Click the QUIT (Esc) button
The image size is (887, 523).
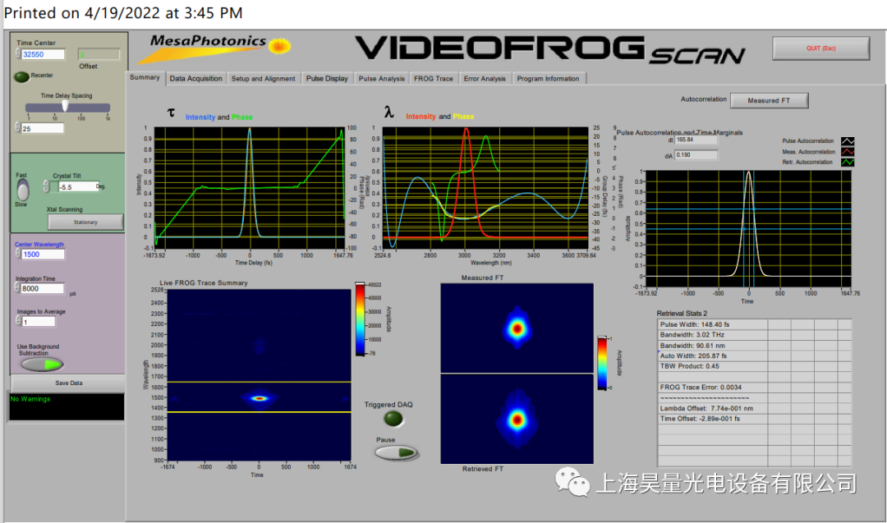click(820, 48)
